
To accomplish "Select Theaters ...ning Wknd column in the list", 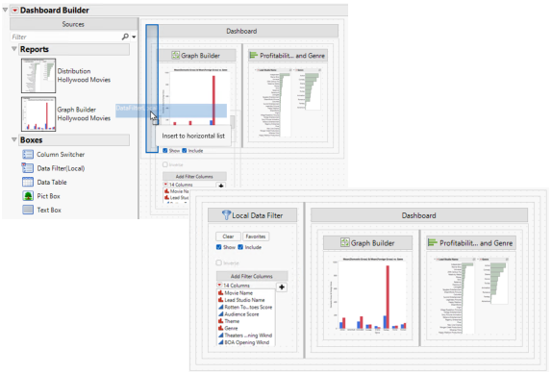I will click(246, 336).
